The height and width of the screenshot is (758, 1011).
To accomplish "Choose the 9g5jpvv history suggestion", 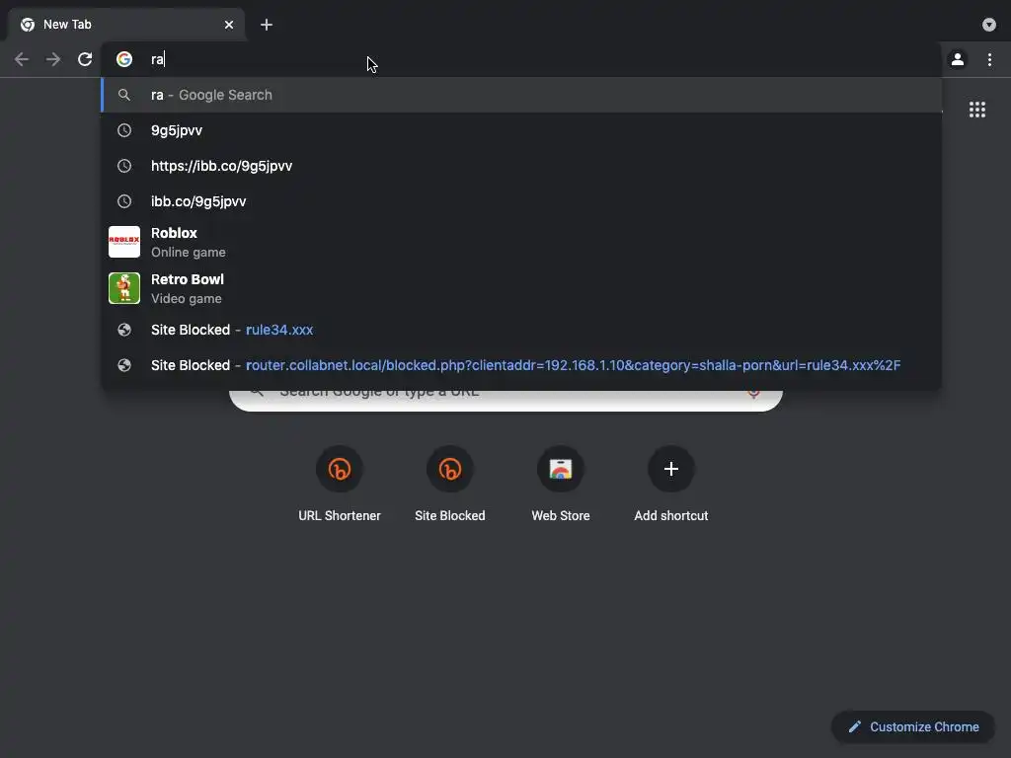I will [521, 130].
